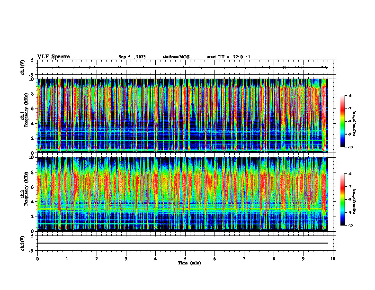Screen dimensions: 375x290
Task: Click the ch.1 voltage waveform strip
Action: tap(186, 67)
